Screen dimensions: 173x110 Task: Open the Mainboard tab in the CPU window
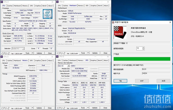pos(17,6)
